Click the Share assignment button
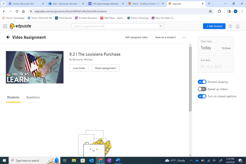The height and width of the screenshot is (164, 246). (x=105, y=68)
